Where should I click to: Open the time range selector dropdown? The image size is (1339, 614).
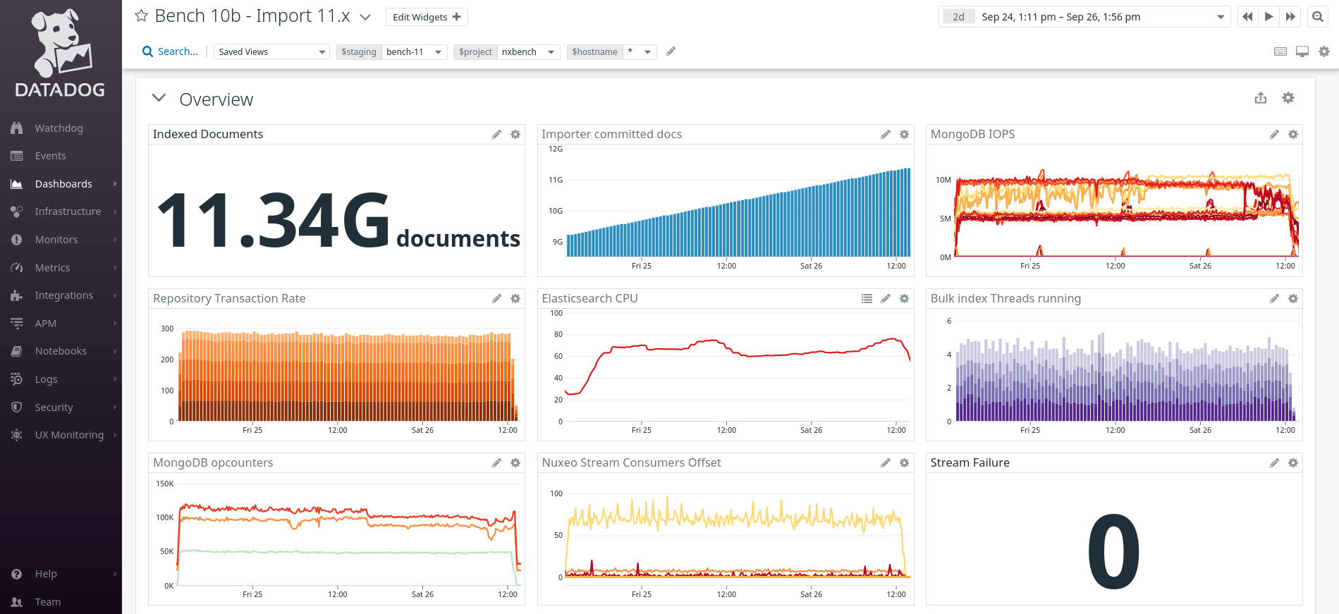pyautogui.click(x=1084, y=17)
